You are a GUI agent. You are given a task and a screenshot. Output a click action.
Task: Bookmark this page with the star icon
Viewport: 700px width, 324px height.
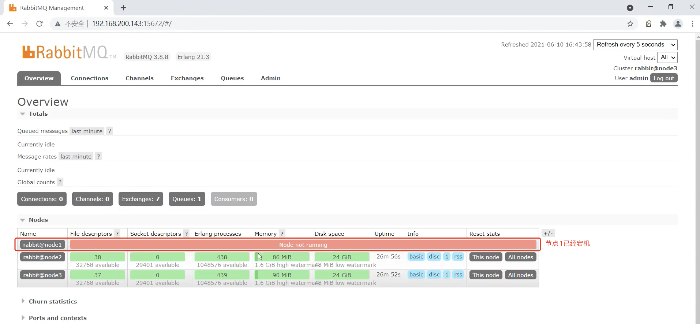click(x=630, y=24)
